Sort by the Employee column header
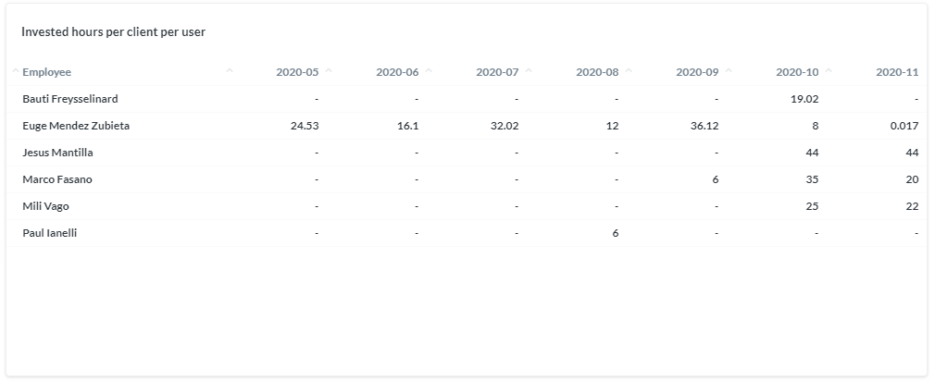 coord(46,72)
